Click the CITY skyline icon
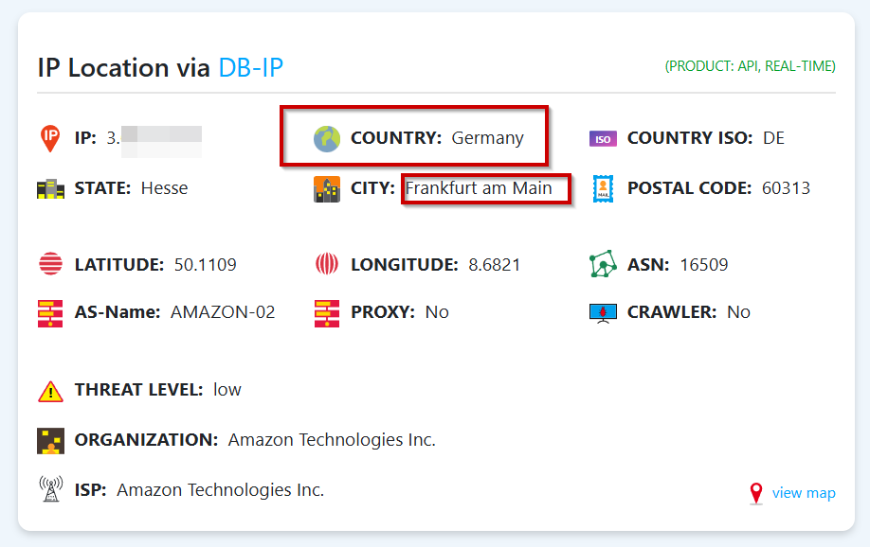The width and height of the screenshot is (870, 547). pyautogui.click(x=327, y=189)
